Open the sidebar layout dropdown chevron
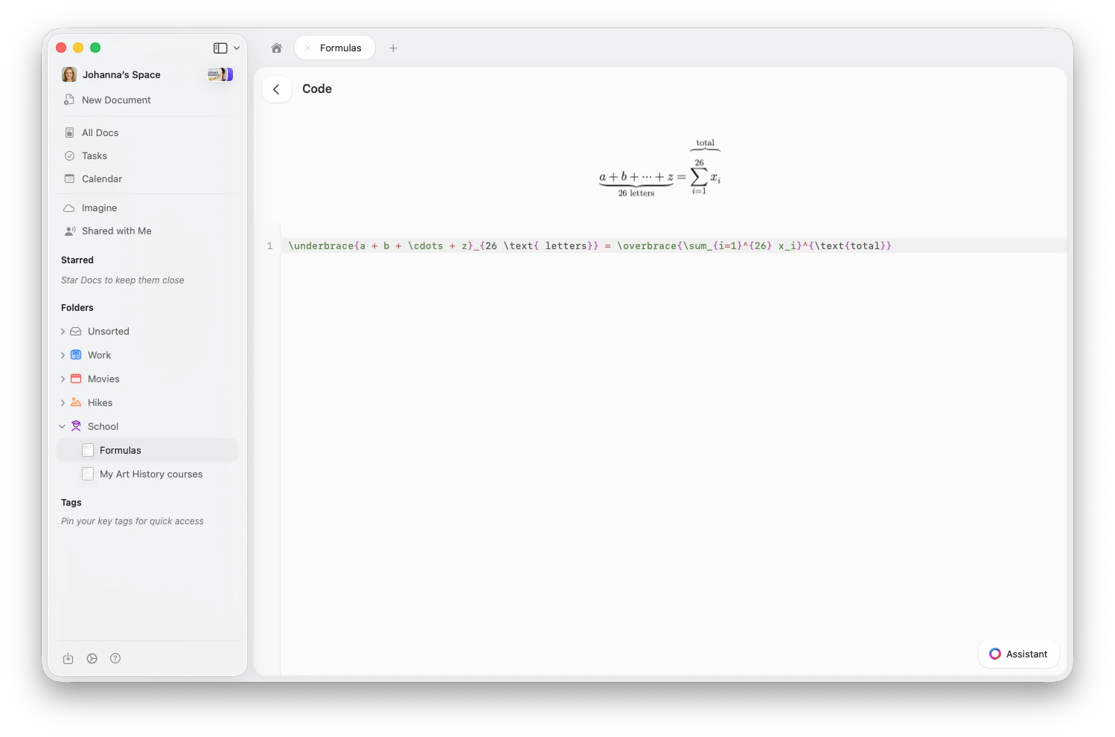 [237, 48]
